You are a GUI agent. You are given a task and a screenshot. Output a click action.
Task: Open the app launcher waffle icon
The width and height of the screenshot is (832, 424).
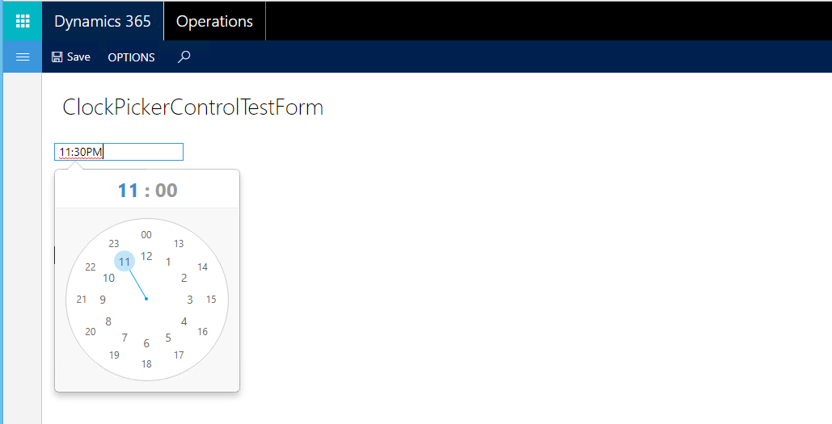[23, 21]
